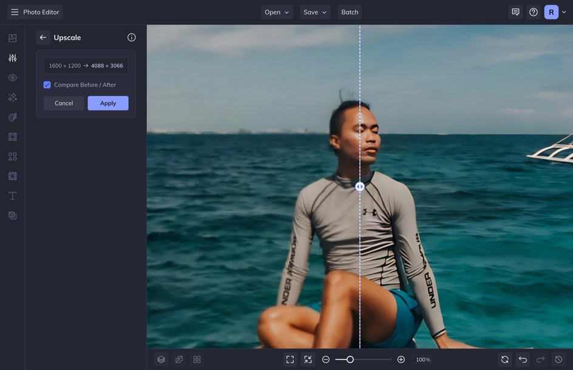Click the zoom in plus icon
Screen dimensions: 573x370
coord(401,360)
